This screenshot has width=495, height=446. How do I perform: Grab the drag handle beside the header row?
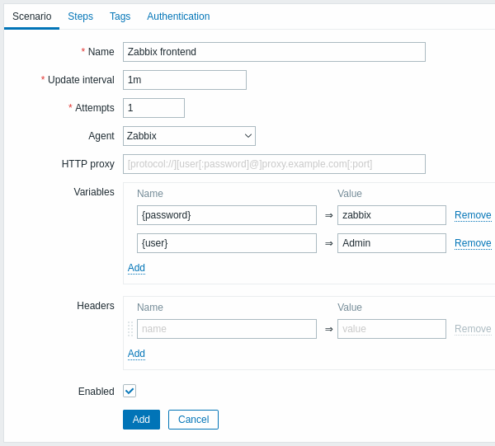[x=130, y=329]
